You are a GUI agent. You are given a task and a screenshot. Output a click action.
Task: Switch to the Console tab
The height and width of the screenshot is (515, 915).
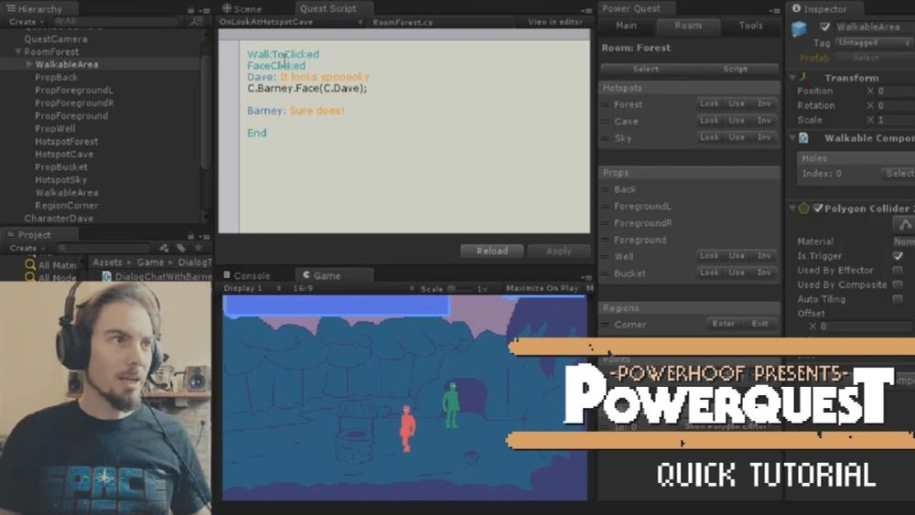tap(247, 276)
